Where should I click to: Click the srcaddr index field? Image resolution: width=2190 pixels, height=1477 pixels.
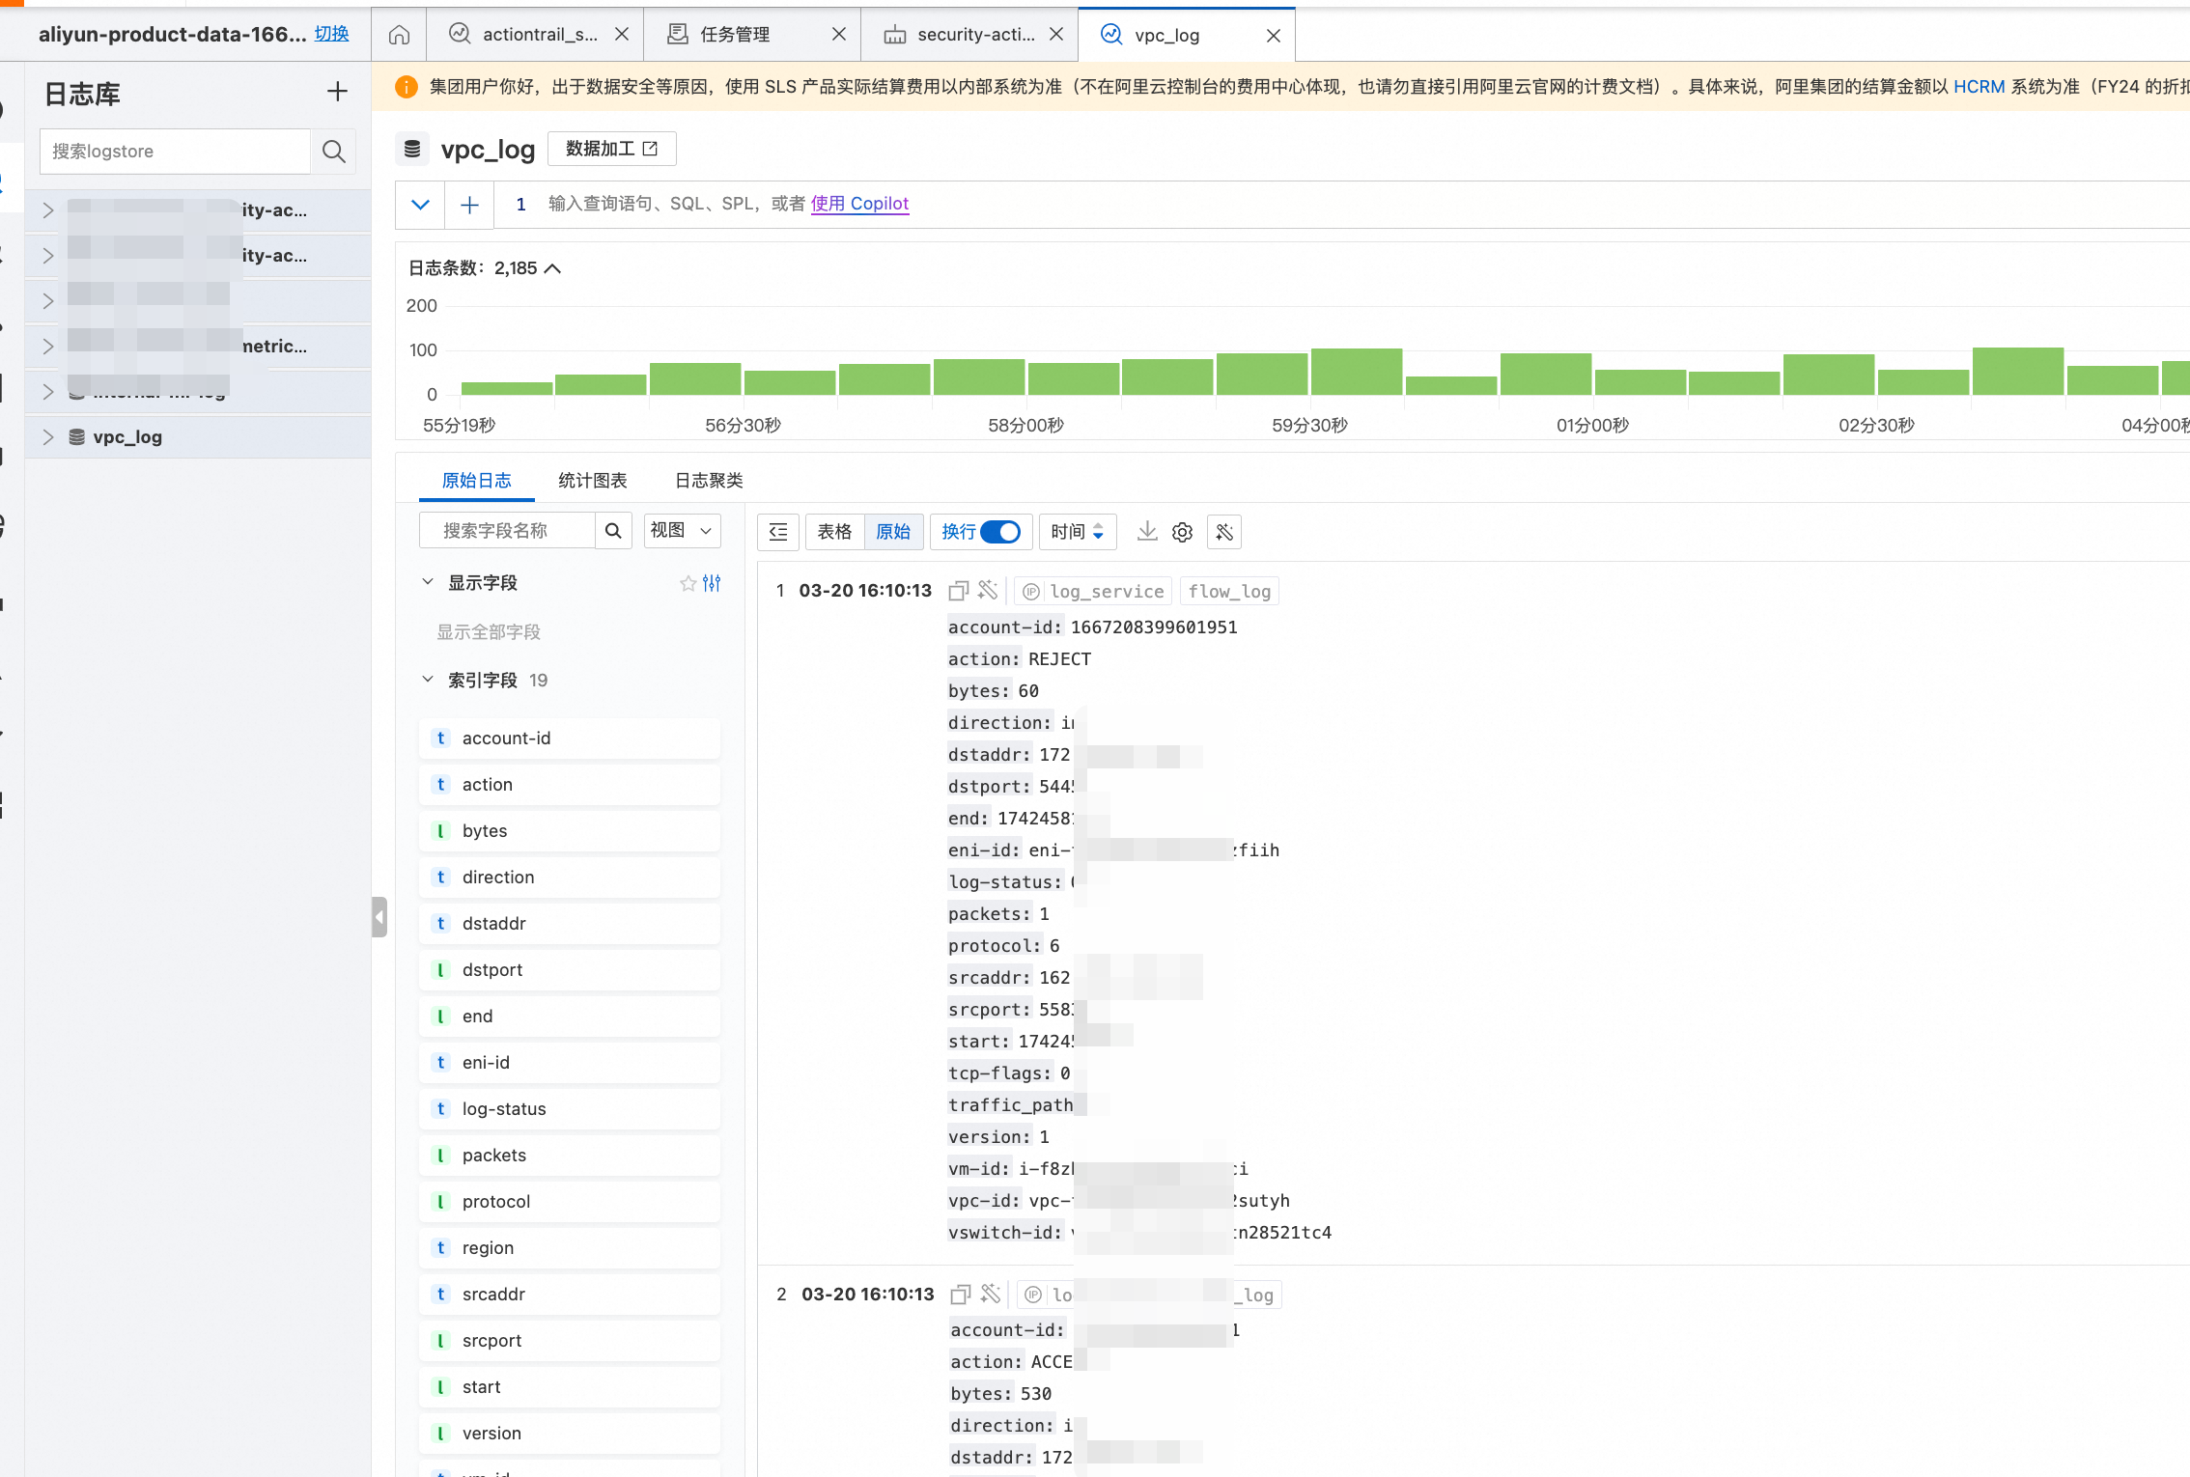pos(570,1295)
